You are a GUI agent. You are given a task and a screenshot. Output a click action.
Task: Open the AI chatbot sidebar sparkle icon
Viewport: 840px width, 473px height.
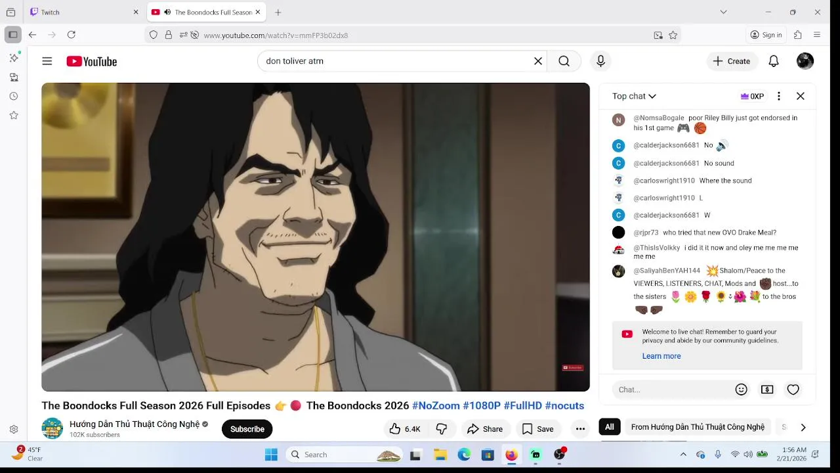(14, 58)
